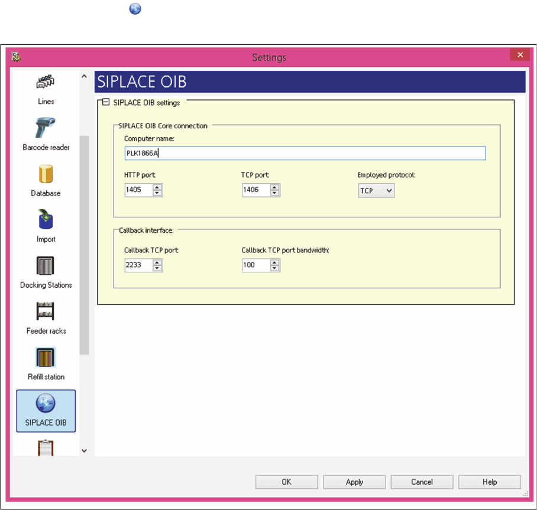Click the TCP port field showing 1406
Viewport: 537px width, 510px height.
click(x=256, y=190)
